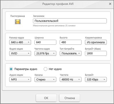Expand the Каналы Стерео dropdown
Screen dimensions: 114x104
pos(45,79)
